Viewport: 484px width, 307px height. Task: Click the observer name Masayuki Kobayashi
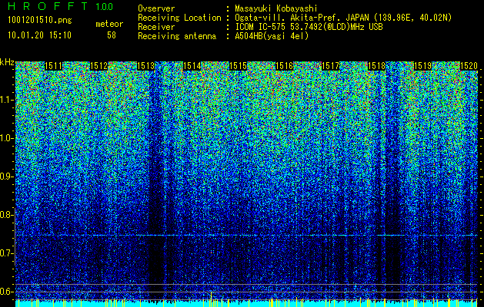pos(276,8)
